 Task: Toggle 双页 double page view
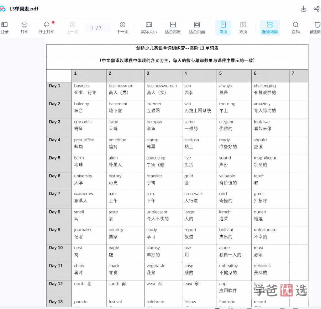(x=243, y=28)
